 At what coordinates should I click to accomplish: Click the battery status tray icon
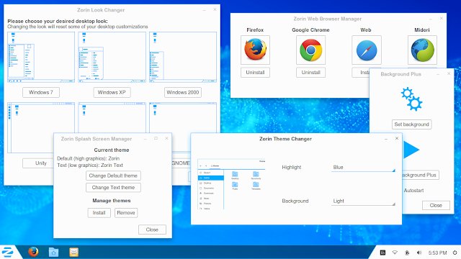[407, 253]
